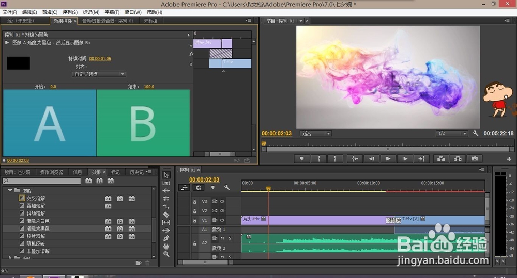Open the alignment dropdown 自定义起点
The height and width of the screenshot is (278, 517).
99,74
